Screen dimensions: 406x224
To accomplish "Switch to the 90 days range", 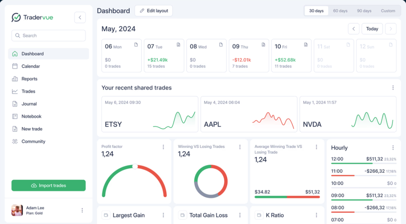I will pyautogui.click(x=364, y=11).
